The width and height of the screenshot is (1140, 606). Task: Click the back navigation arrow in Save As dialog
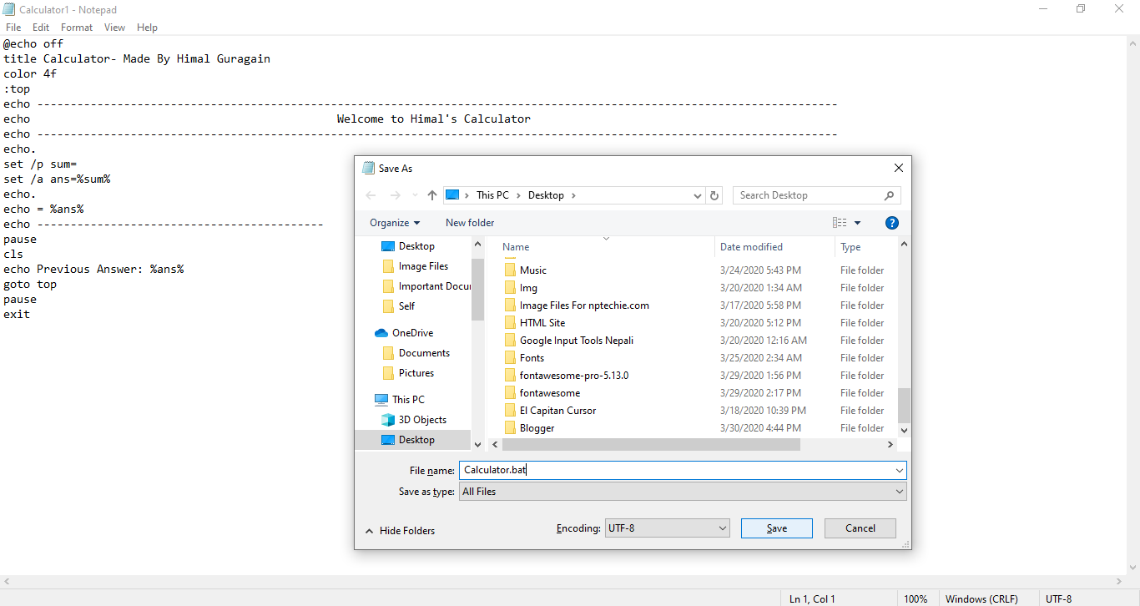pyautogui.click(x=371, y=194)
